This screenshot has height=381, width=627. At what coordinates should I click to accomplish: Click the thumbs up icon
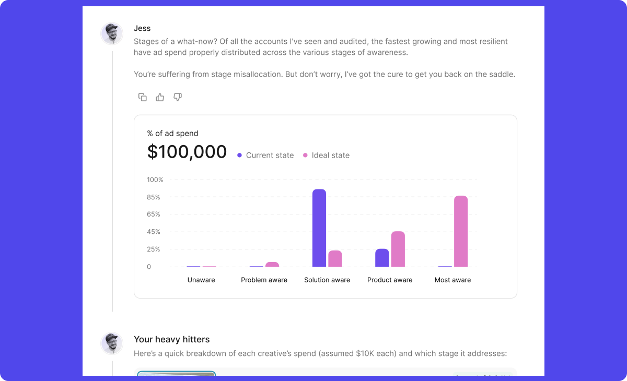[x=160, y=97]
